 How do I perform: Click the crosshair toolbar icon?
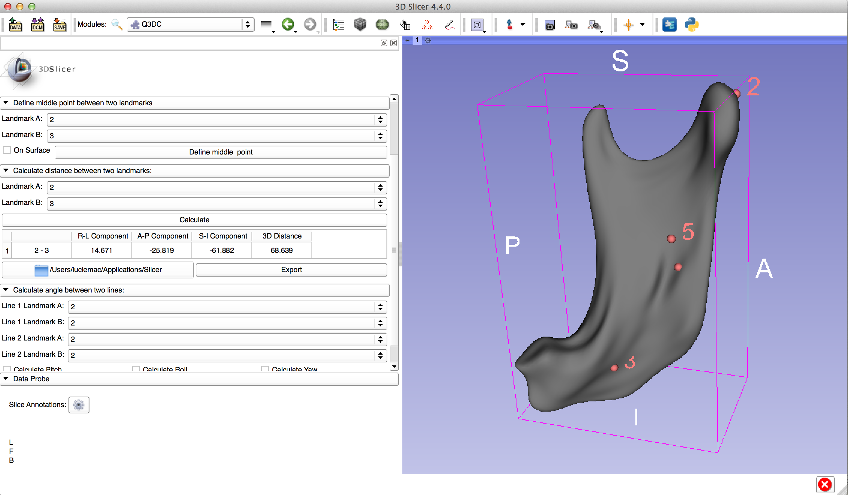tap(628, 25)
